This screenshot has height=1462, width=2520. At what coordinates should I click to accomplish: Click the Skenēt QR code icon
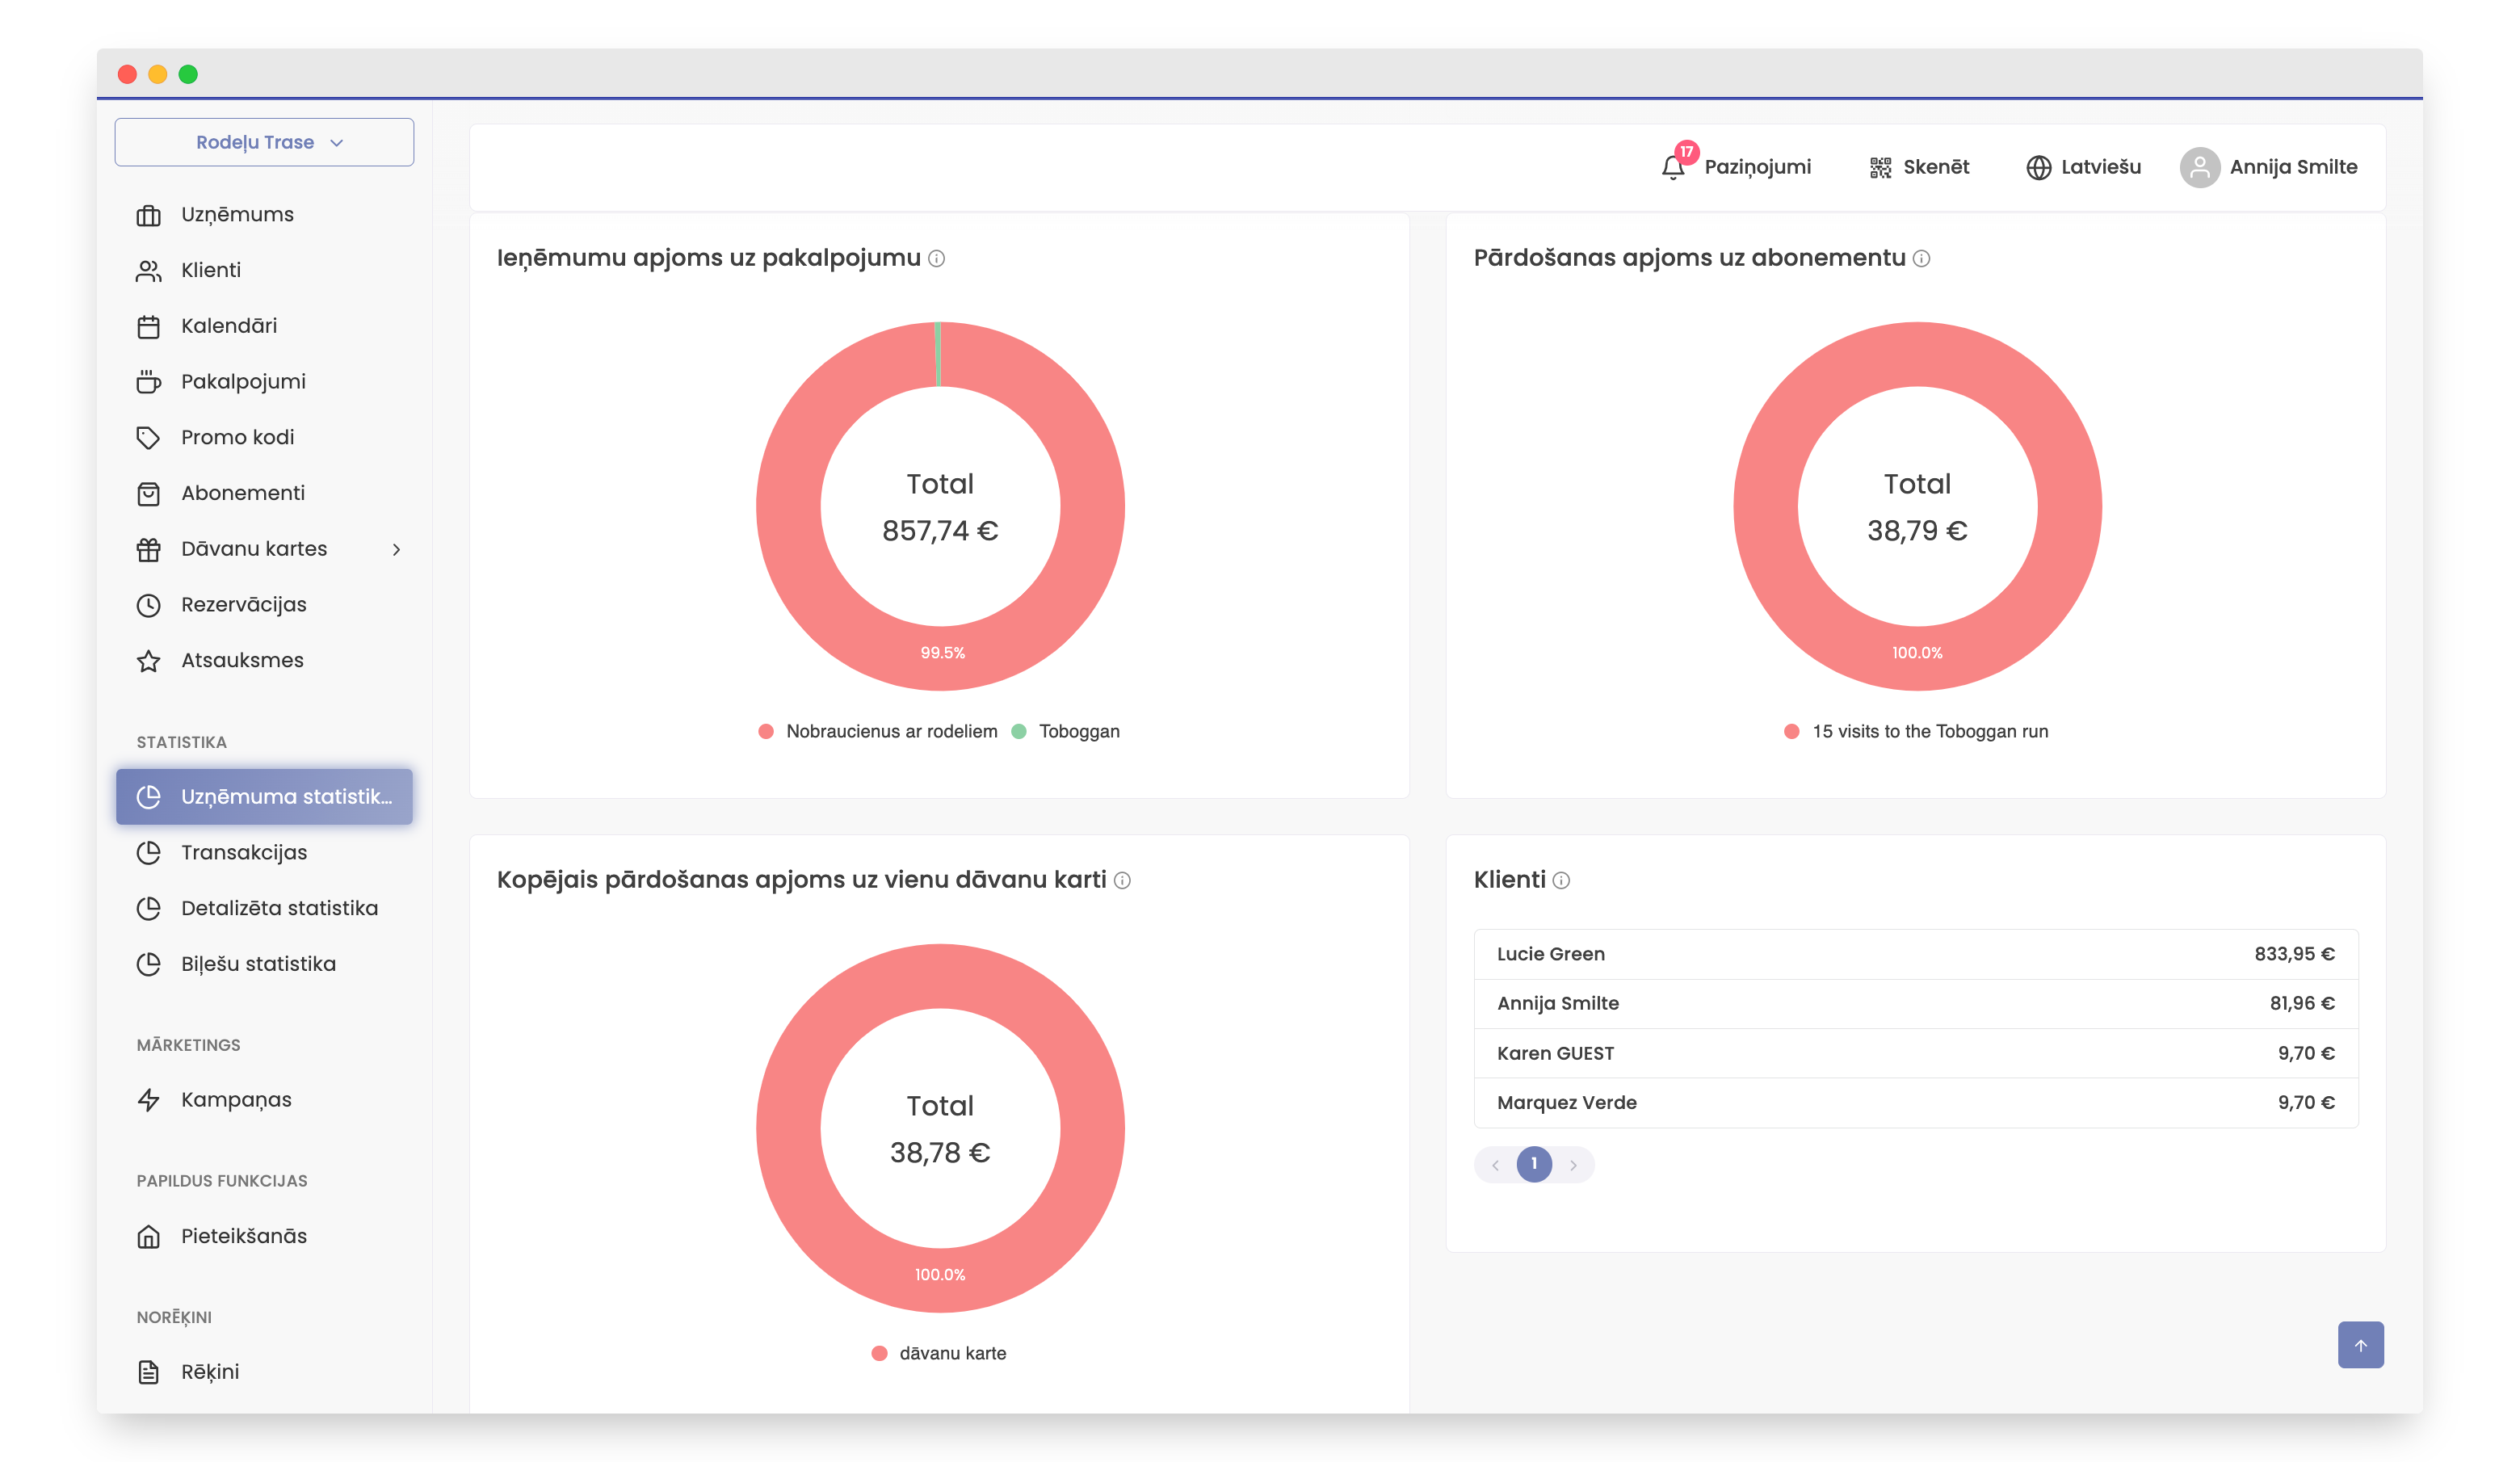[x=1880, y=167]
